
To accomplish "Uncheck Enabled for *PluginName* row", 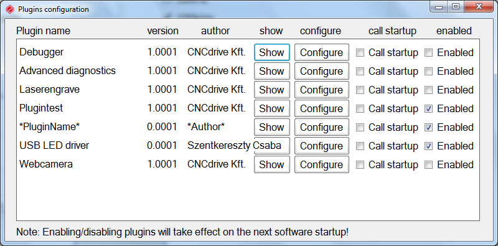I will click(428, 128).
